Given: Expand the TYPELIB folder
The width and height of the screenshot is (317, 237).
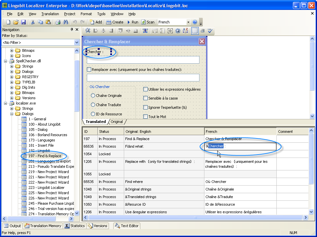Looking at the screenshot, I should (x=12, y=82).
